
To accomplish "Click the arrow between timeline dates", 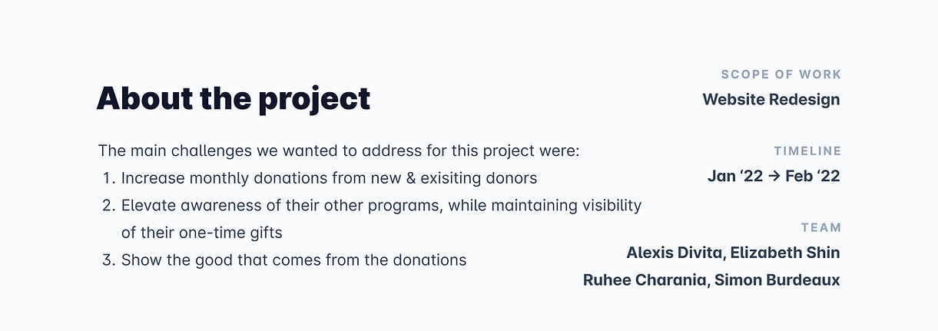I will pos(774,176).
